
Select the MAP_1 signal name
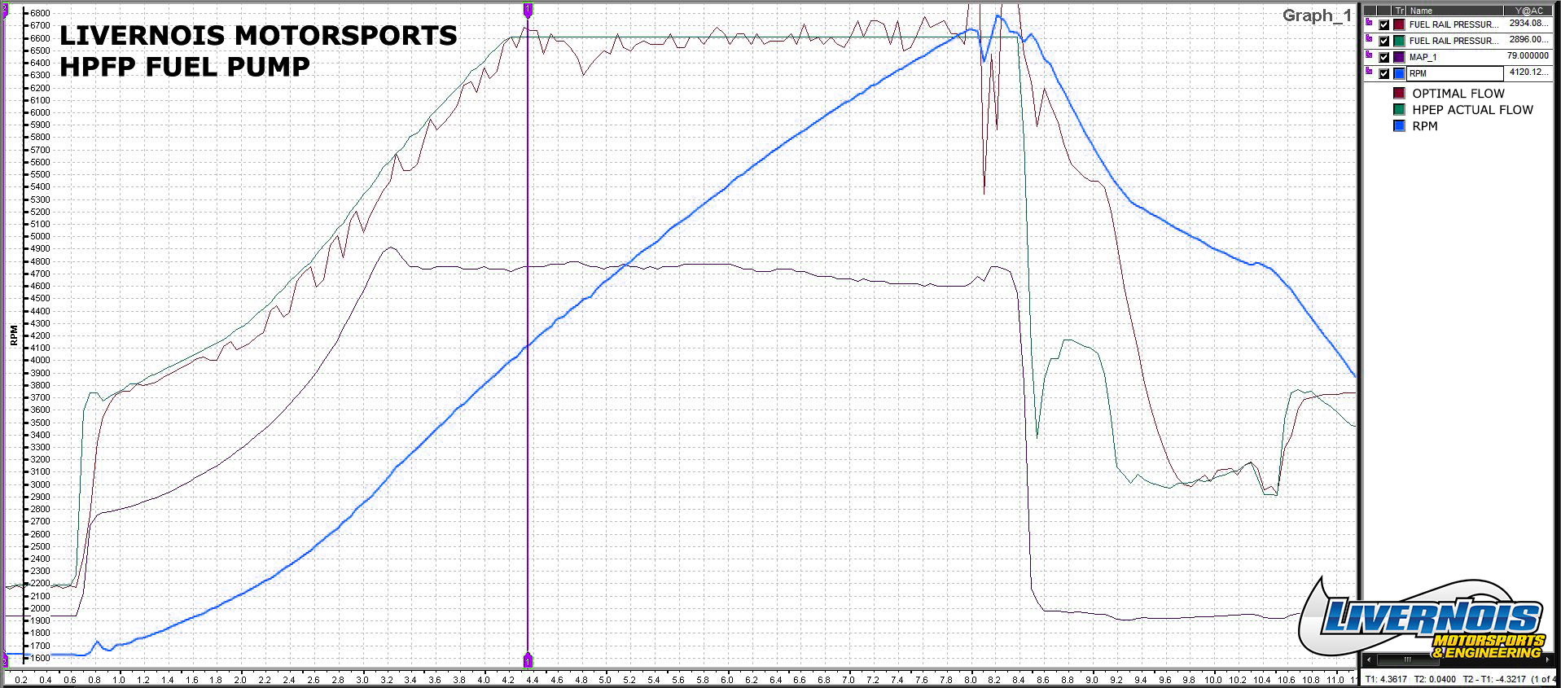pyautogui.click(x=1423, y=57)
